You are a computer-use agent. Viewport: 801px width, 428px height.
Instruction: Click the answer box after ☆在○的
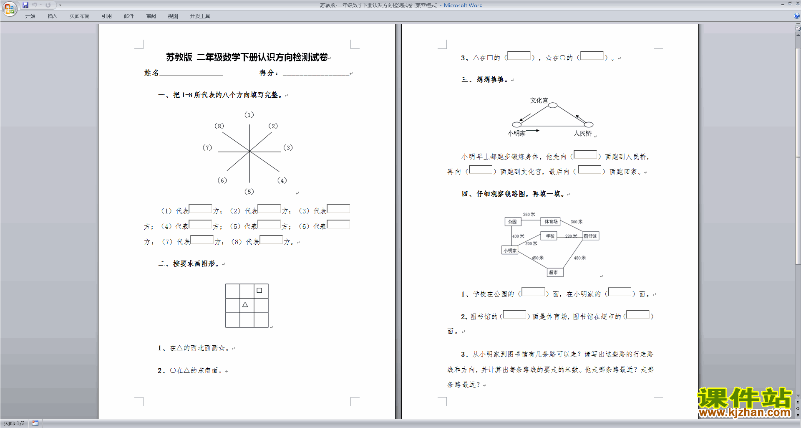click(x=592, y=56)
